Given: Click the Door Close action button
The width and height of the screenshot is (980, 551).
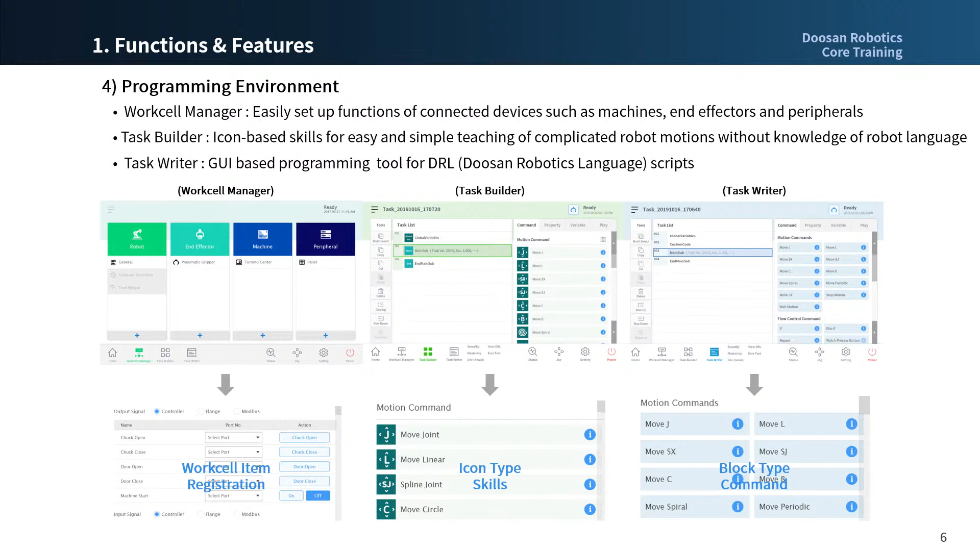Looking at the screenshot, I should tap(304, 481).
